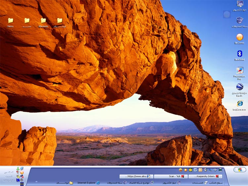
Task: Click the smiley face quick launch icon
Action: [181, 170]
